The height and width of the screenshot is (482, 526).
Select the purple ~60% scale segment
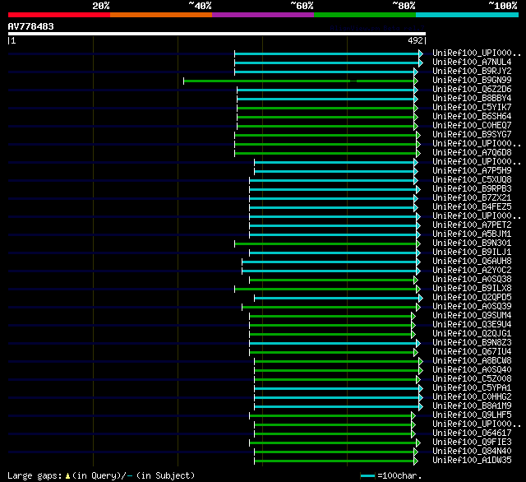(262, 15)
